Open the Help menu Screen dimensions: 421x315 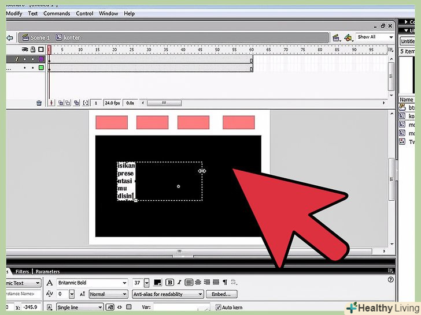129,13
